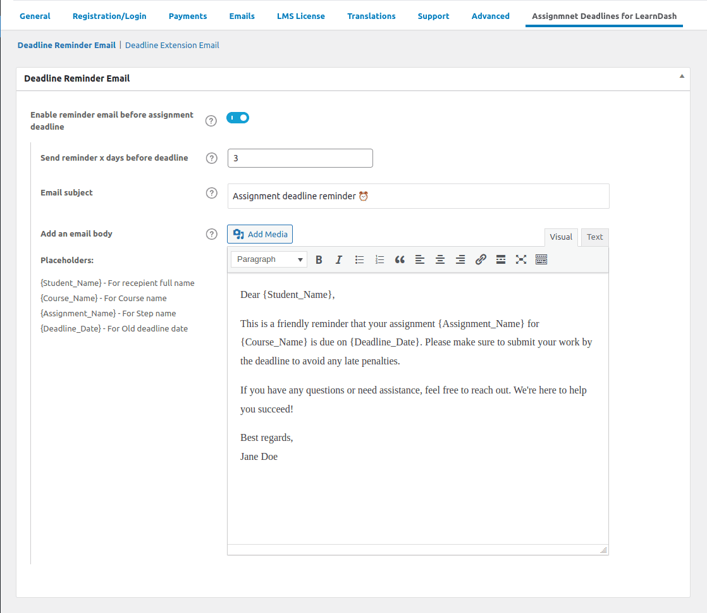
Task: Disable reminder email before assignment deadline
Action: coord(238,118)
